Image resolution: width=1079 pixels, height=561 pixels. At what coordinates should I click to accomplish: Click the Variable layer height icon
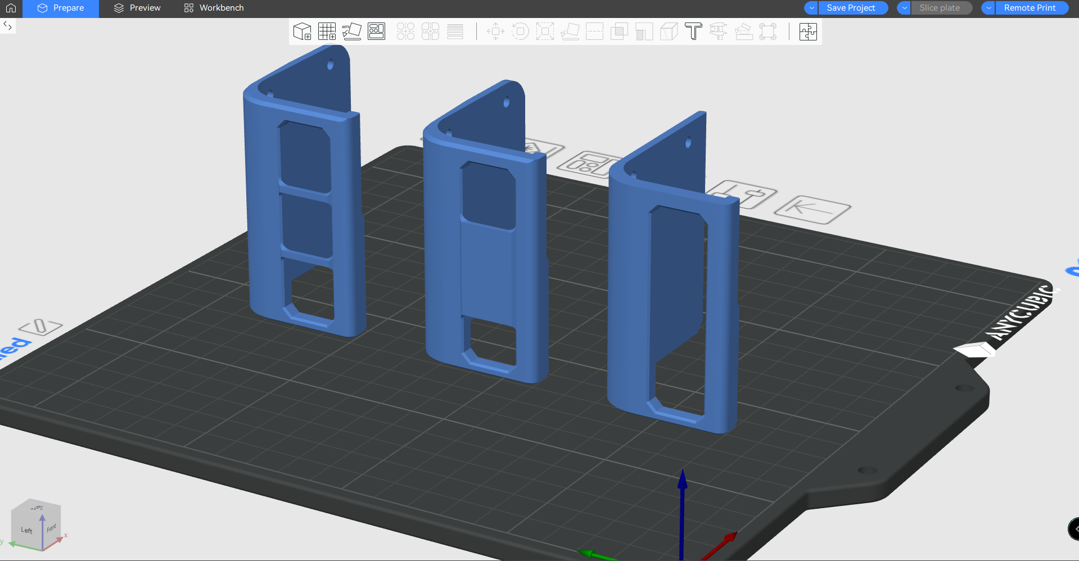coord(455,31)
